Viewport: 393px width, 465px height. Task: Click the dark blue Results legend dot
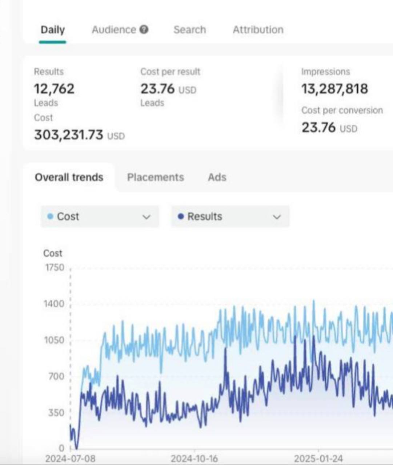coord(181,217)
